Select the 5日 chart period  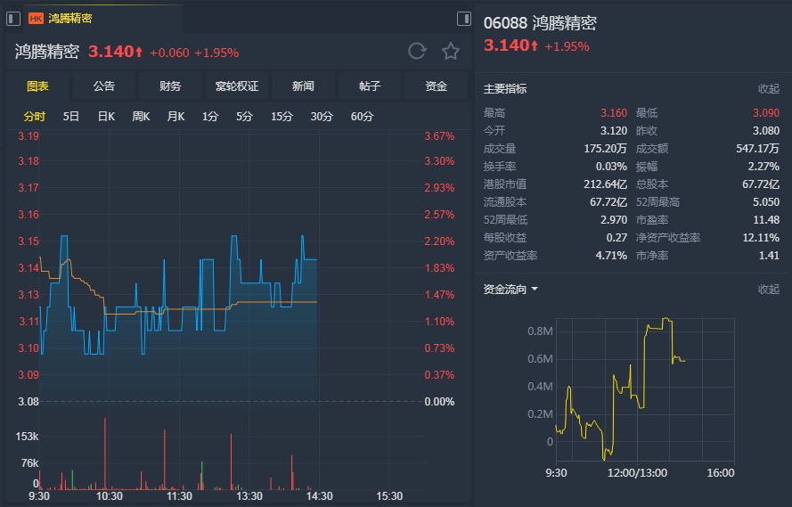70,117
